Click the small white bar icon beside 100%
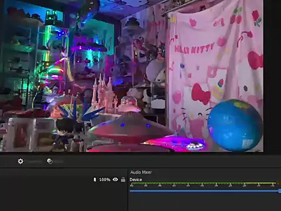The width and height of the screenshot is (281, 211). tap(95, 179)
